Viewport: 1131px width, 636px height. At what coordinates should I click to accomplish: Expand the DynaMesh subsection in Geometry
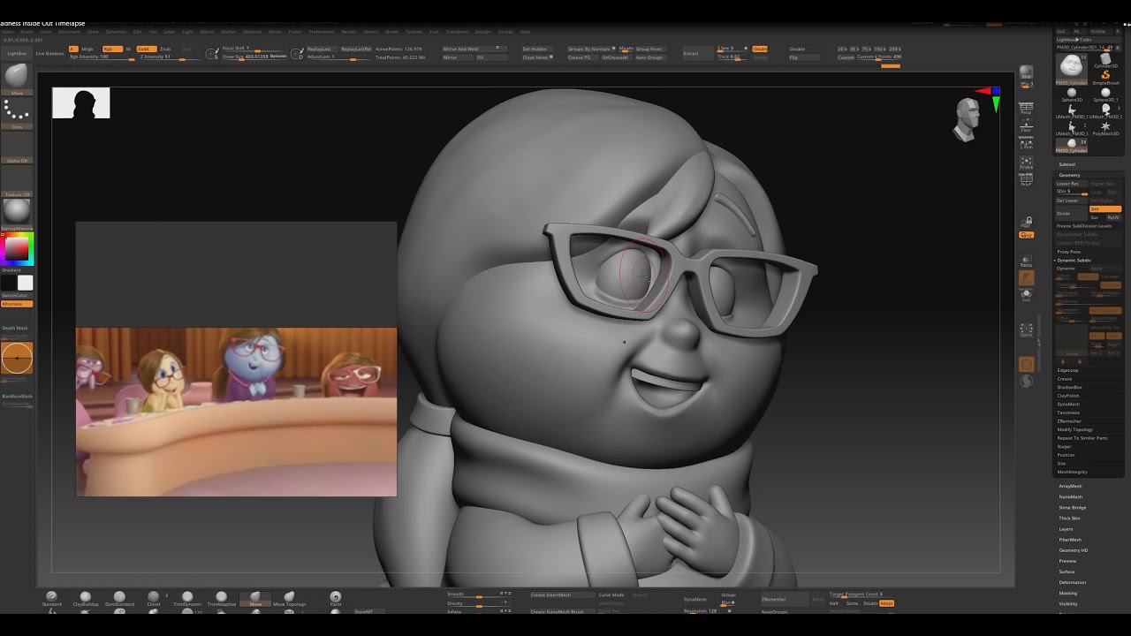[1068, 404]
